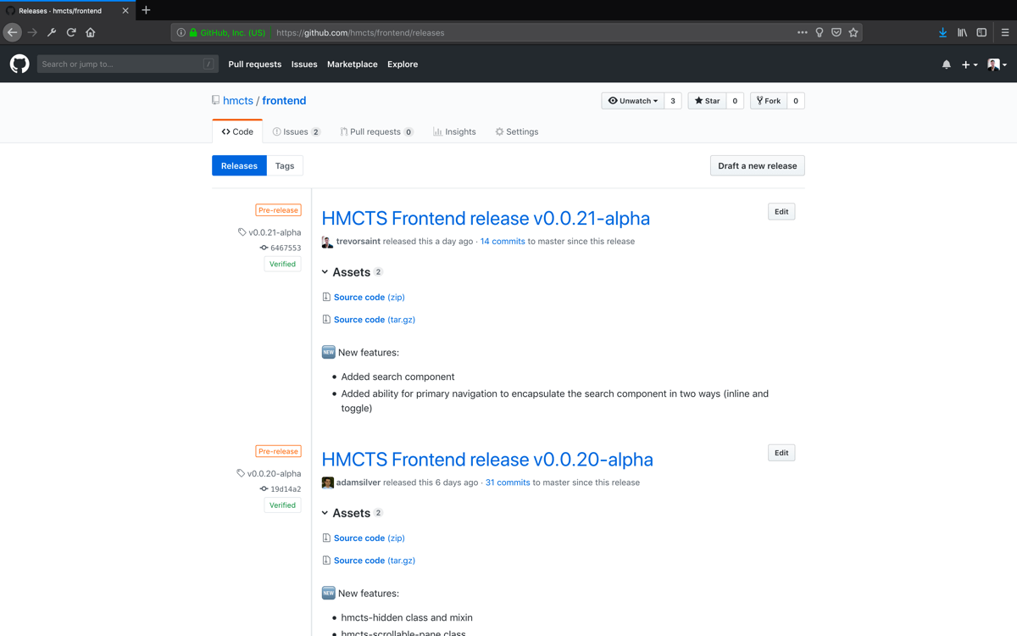This screenshot has height=636, width=1017.
Task: Open Marketplace in top navigation
Action: tap(353, 64)
